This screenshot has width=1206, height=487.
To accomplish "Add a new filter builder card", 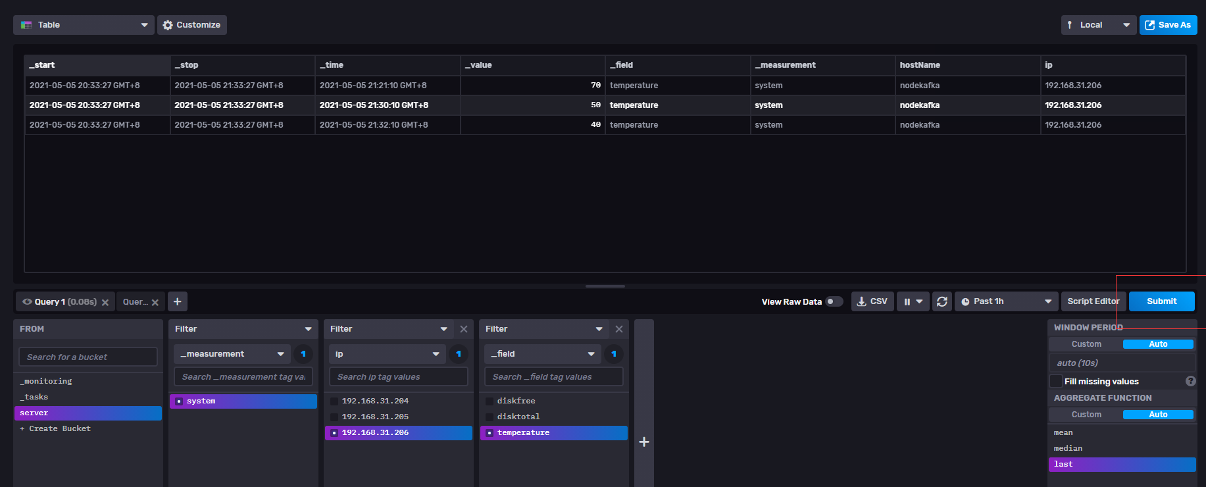I will [x=644, y=442].
